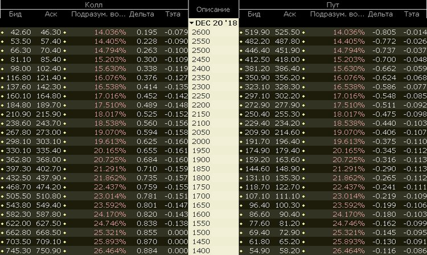427x255 pixels.
Task: Click call-side Тэта column header
Action: click(x=173, y=14)
